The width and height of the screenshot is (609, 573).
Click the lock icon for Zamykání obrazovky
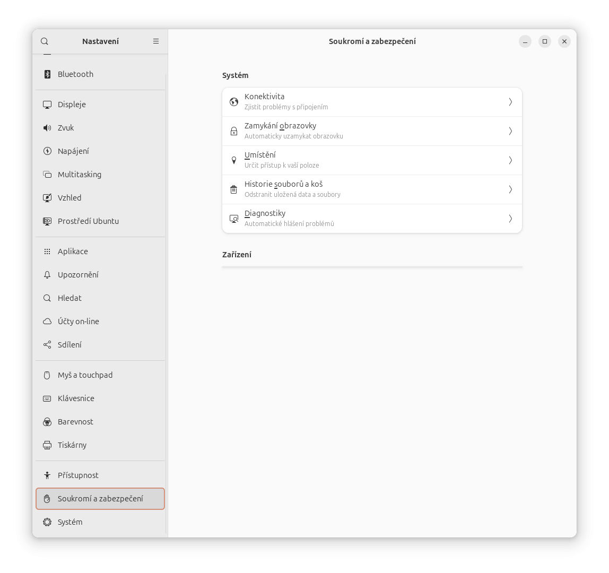coord(234,131)
